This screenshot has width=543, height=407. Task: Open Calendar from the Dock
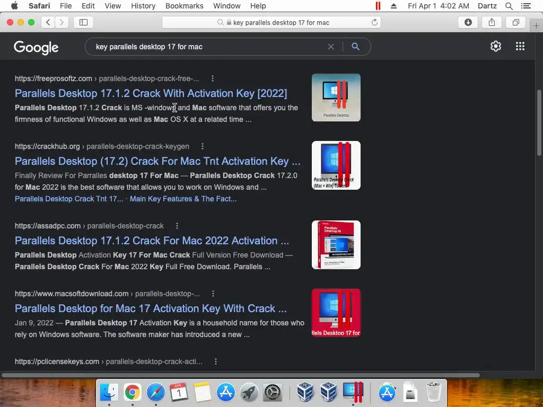pyautogui.click(x=179, y=392)
